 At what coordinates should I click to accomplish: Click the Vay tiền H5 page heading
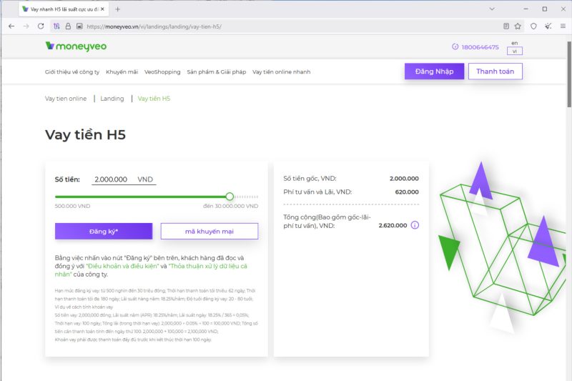pyautogui.click(x=85, y=134)
